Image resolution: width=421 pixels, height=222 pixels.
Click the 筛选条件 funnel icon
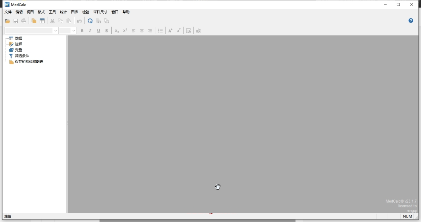11,56
